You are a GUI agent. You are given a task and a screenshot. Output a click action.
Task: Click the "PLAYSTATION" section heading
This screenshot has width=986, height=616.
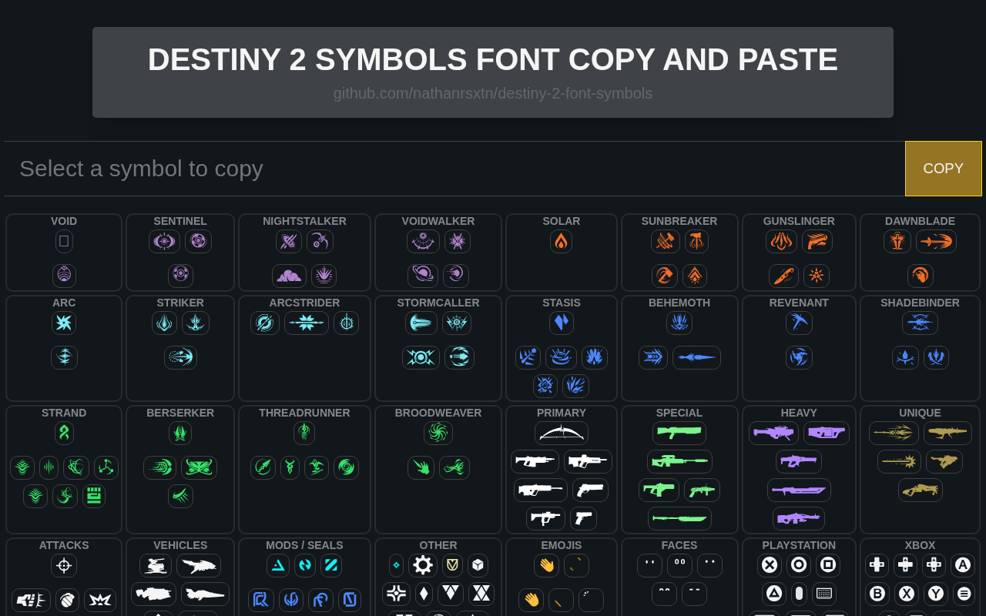pyautogui.click(x=799, y=545)
